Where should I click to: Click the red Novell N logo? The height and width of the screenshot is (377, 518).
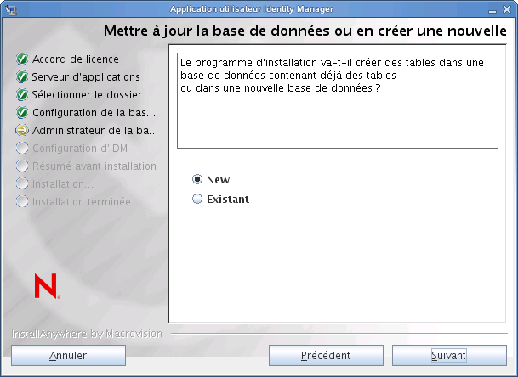click(x=47, y=286)
